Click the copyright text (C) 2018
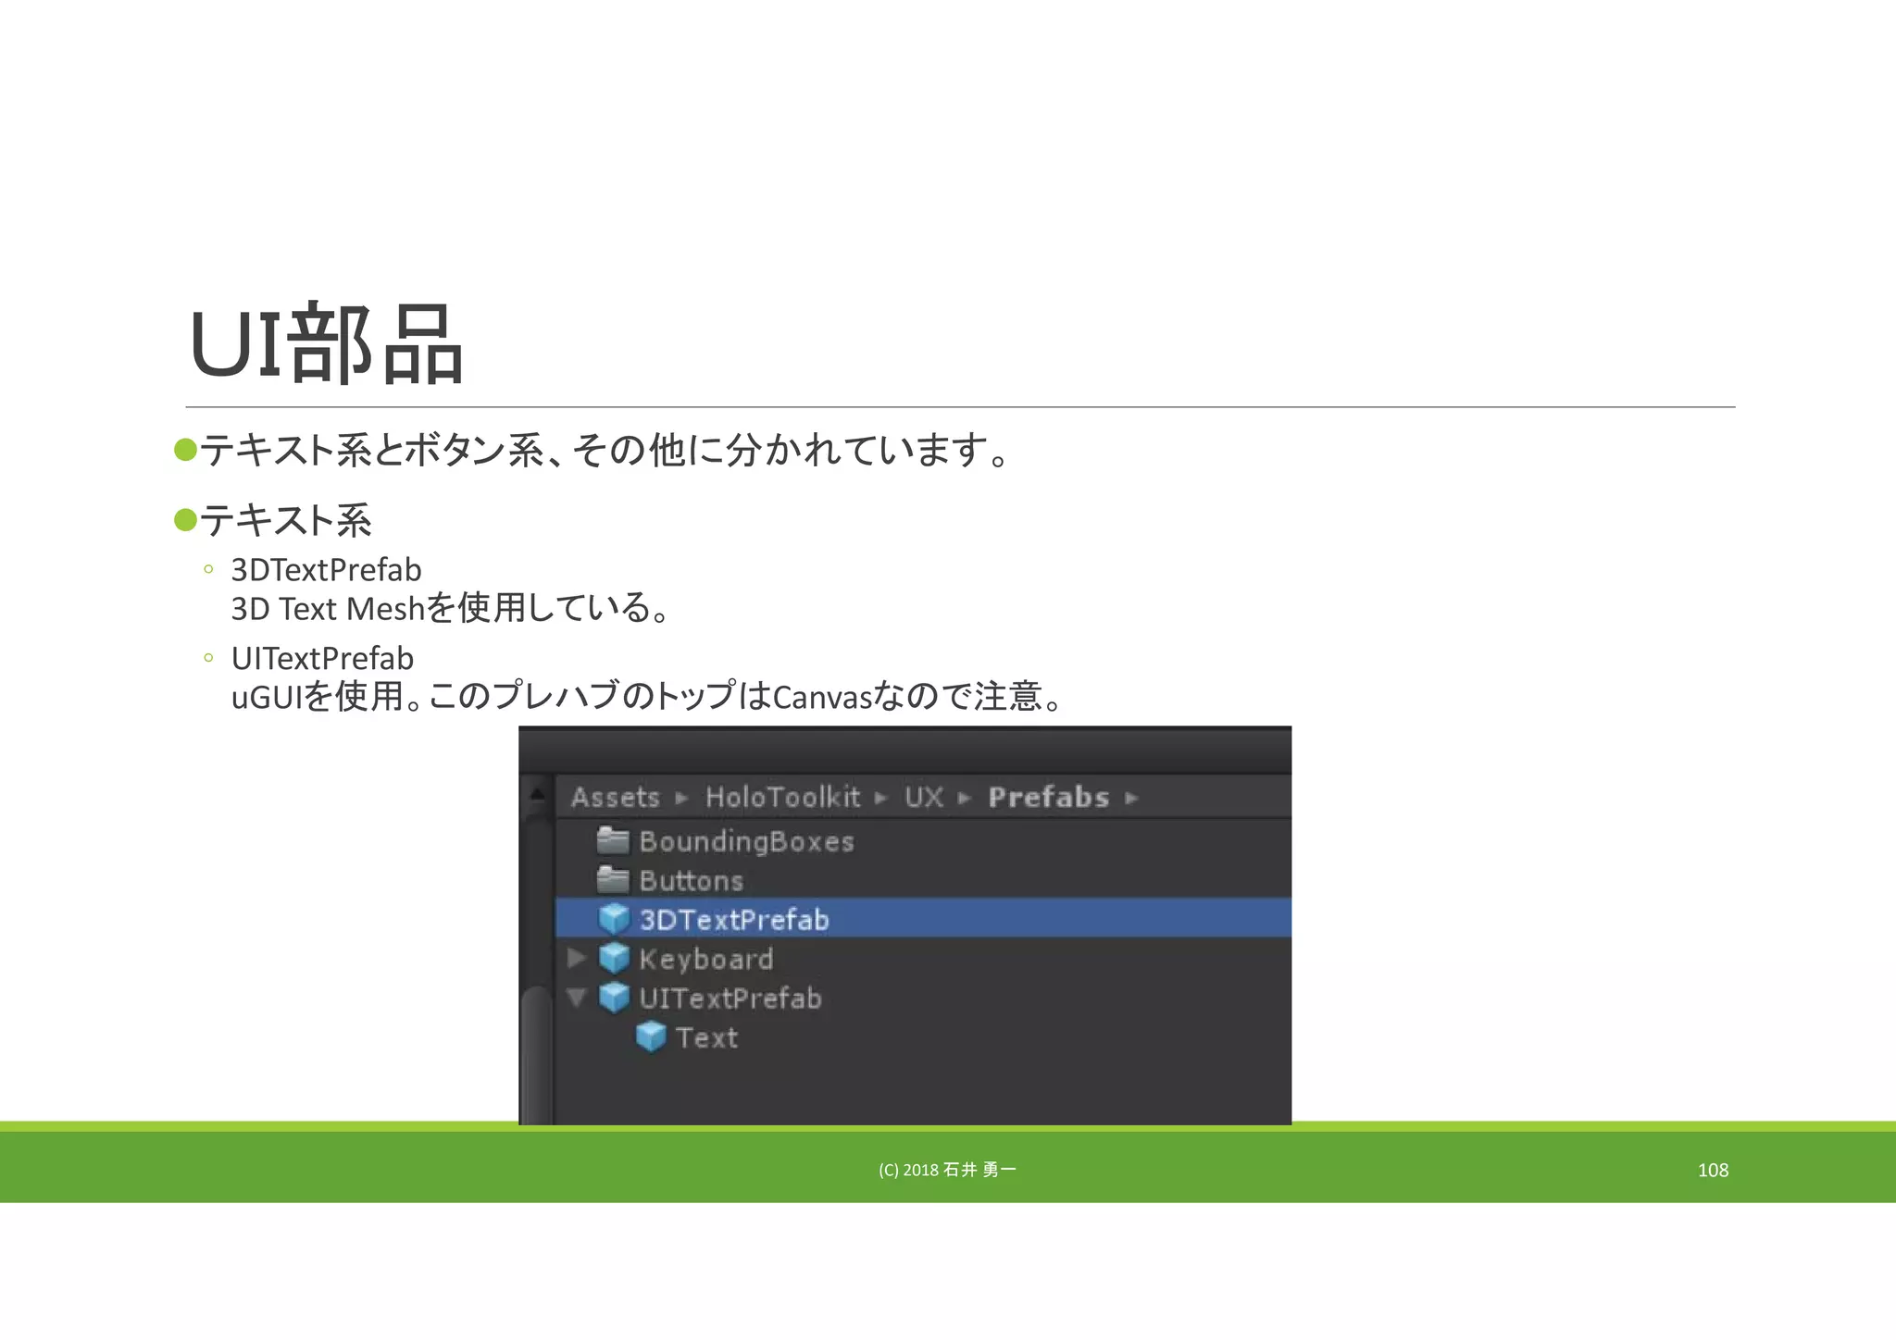Image resolution: width=1896 pixels, height=1340 pixels. (x=947, y=1170)
